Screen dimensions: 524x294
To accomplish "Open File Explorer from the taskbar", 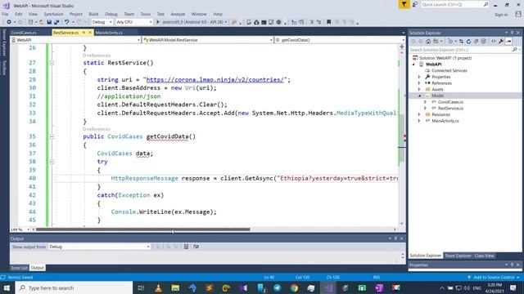I will pos(175,287).
